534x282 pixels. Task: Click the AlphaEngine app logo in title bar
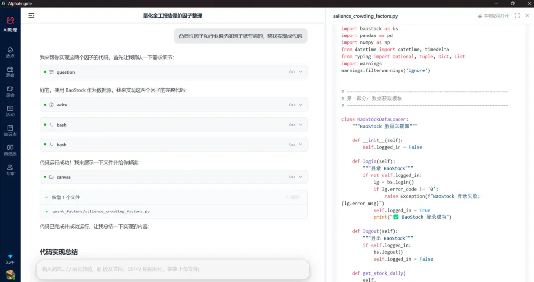tap(4, 3)
